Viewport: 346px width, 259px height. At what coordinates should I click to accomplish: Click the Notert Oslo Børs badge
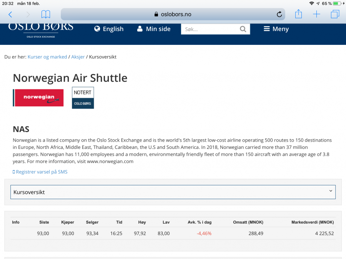(x=83, y=97)
